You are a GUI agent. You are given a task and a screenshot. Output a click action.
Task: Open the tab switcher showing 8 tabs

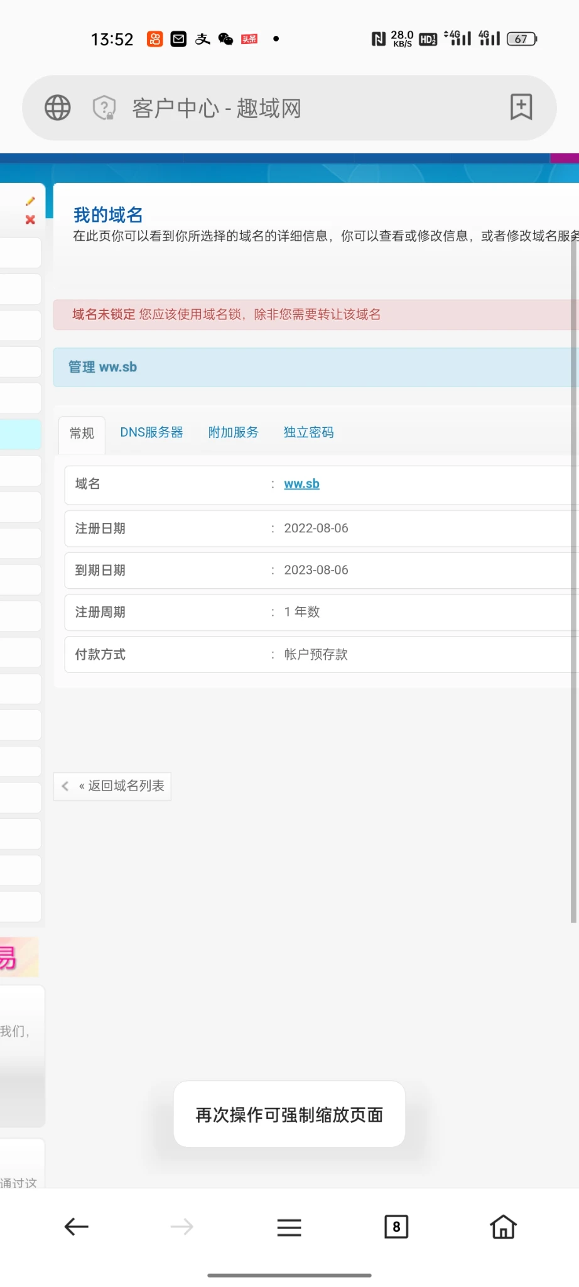tap(396, 1226)
